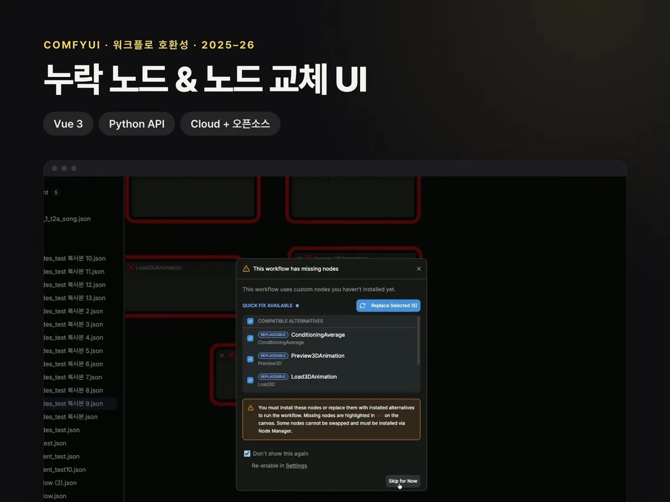Click the 'This workflow has missing nodes' title
670x502 pixels.
[296, 269]
